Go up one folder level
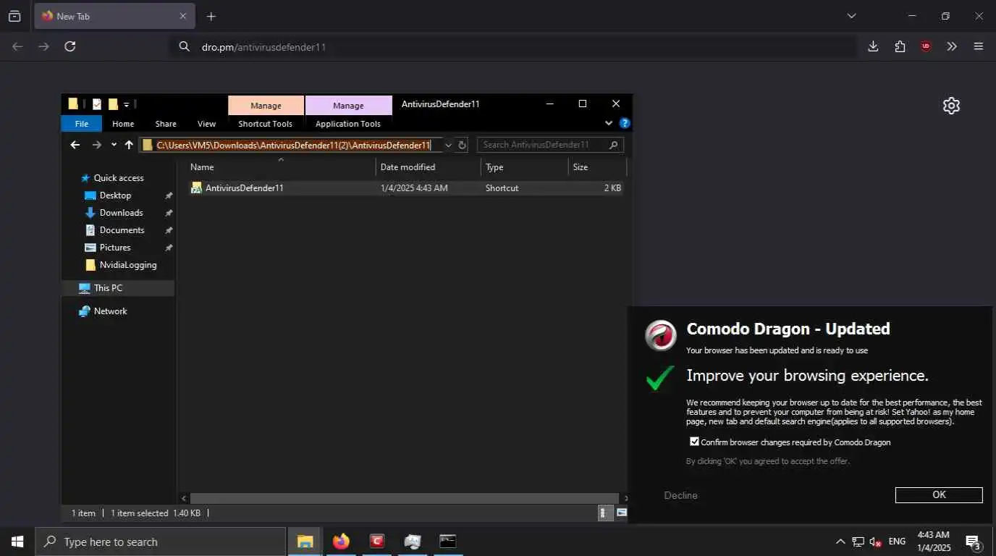 tap(129, 145)
